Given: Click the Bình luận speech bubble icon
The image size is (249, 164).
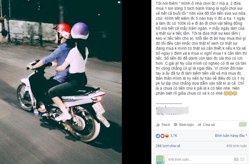Looking at the screenshot, I should pyautogui.click(x=175, y=125).
